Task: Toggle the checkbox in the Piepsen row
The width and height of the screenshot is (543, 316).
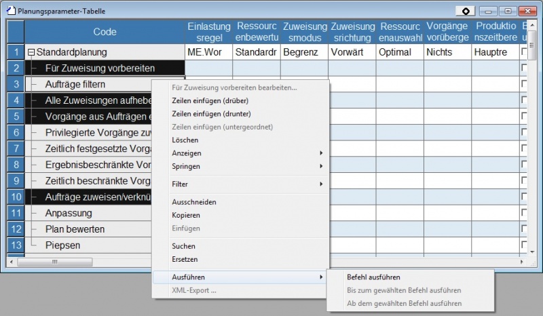Action: [x=525, y=245]
